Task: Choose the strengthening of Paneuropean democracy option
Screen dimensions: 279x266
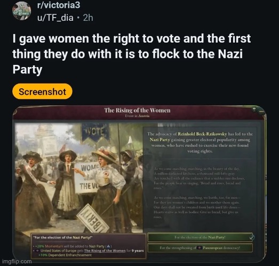Action: tap(201, 248)
